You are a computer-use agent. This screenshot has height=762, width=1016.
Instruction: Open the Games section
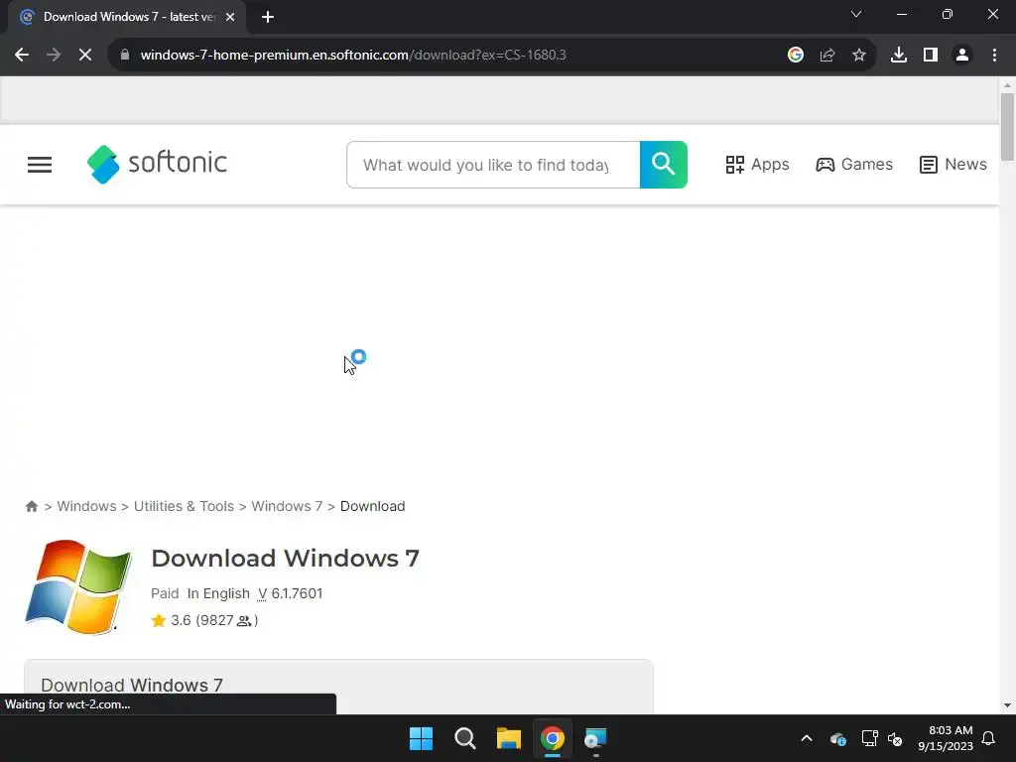click(854, 165)
